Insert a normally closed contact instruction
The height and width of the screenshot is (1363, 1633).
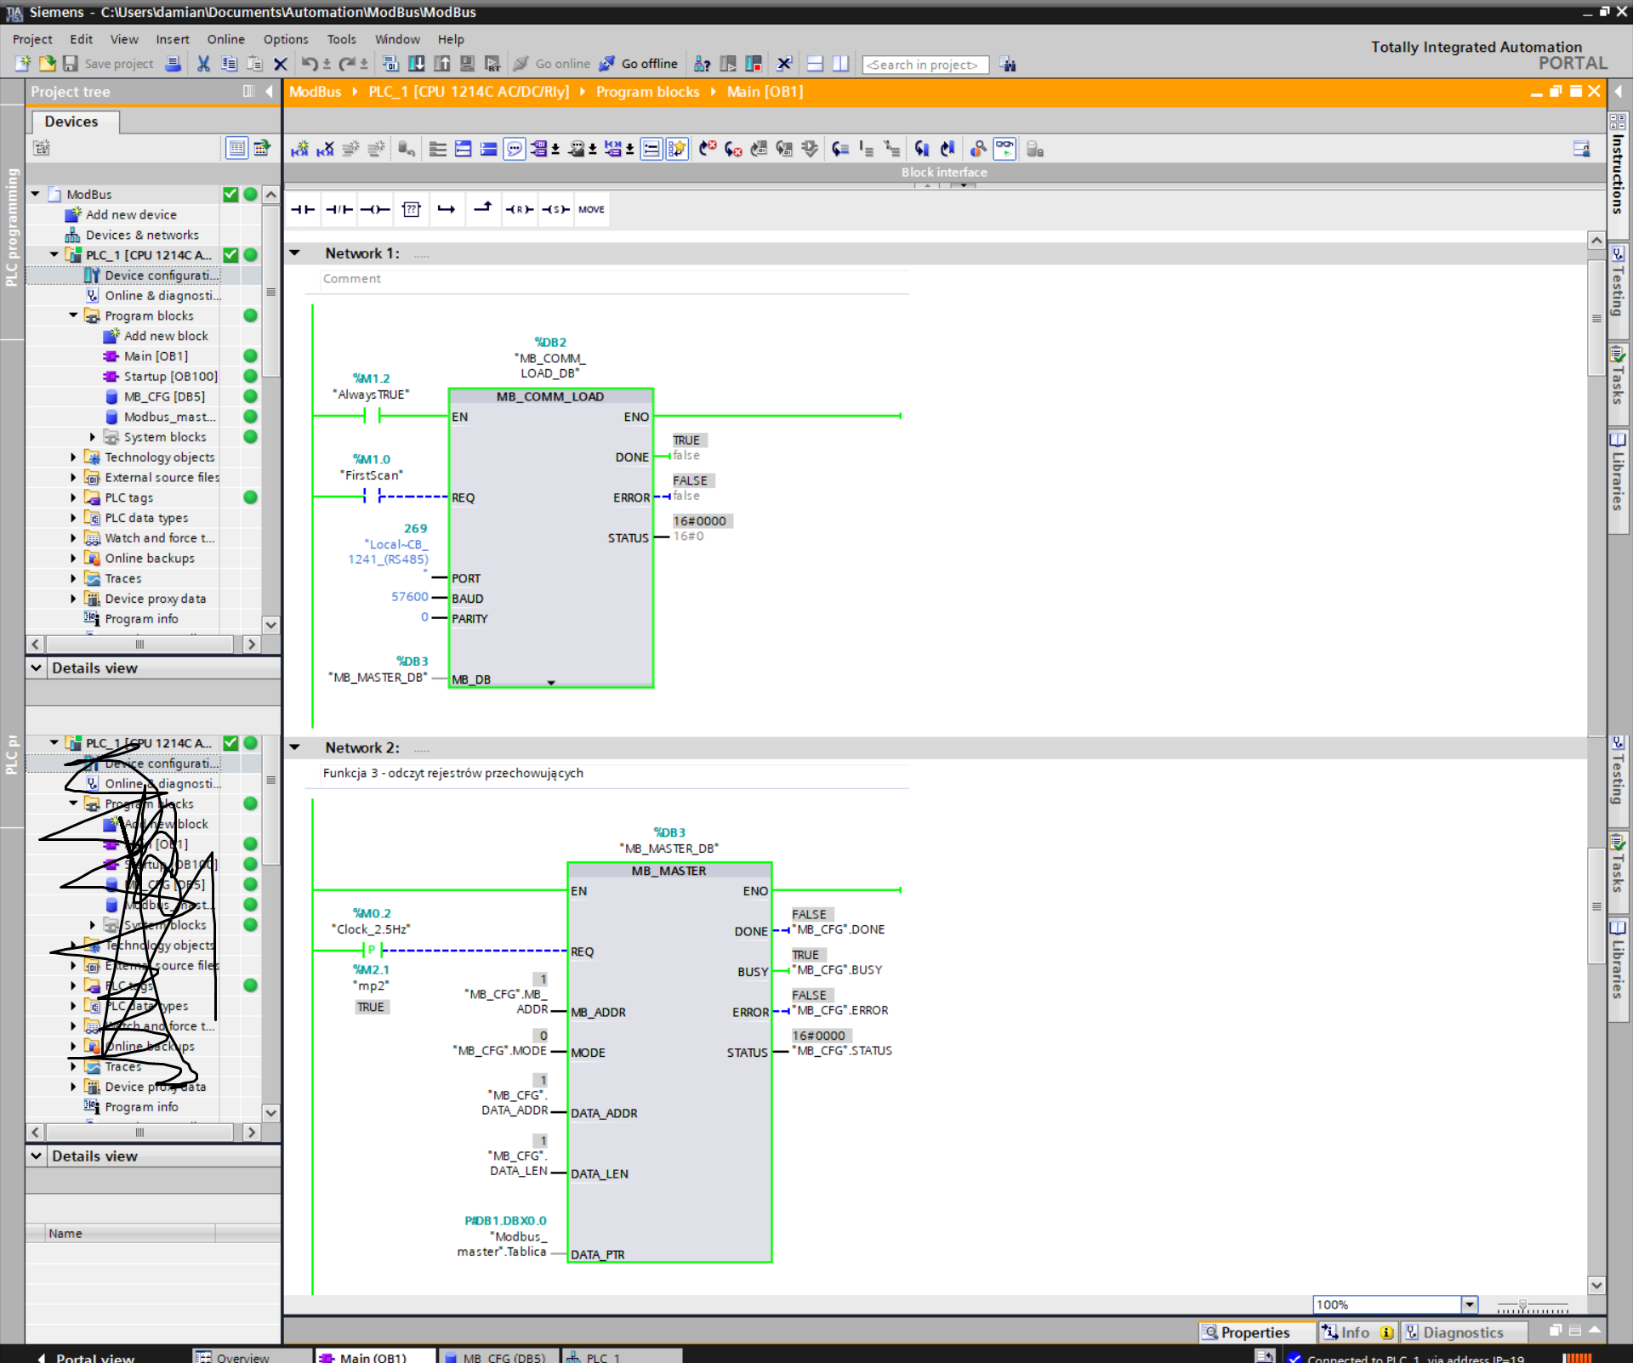coord(338,209)
